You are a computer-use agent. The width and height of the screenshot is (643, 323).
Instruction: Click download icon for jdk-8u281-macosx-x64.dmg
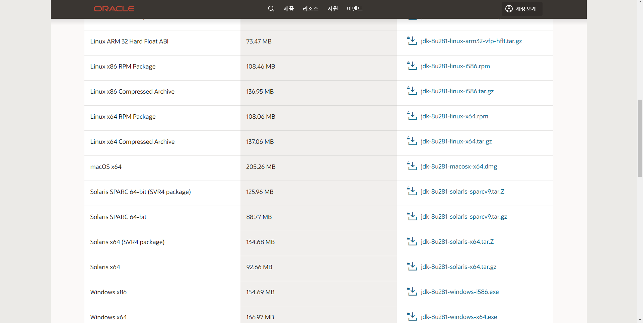point(412,166)
